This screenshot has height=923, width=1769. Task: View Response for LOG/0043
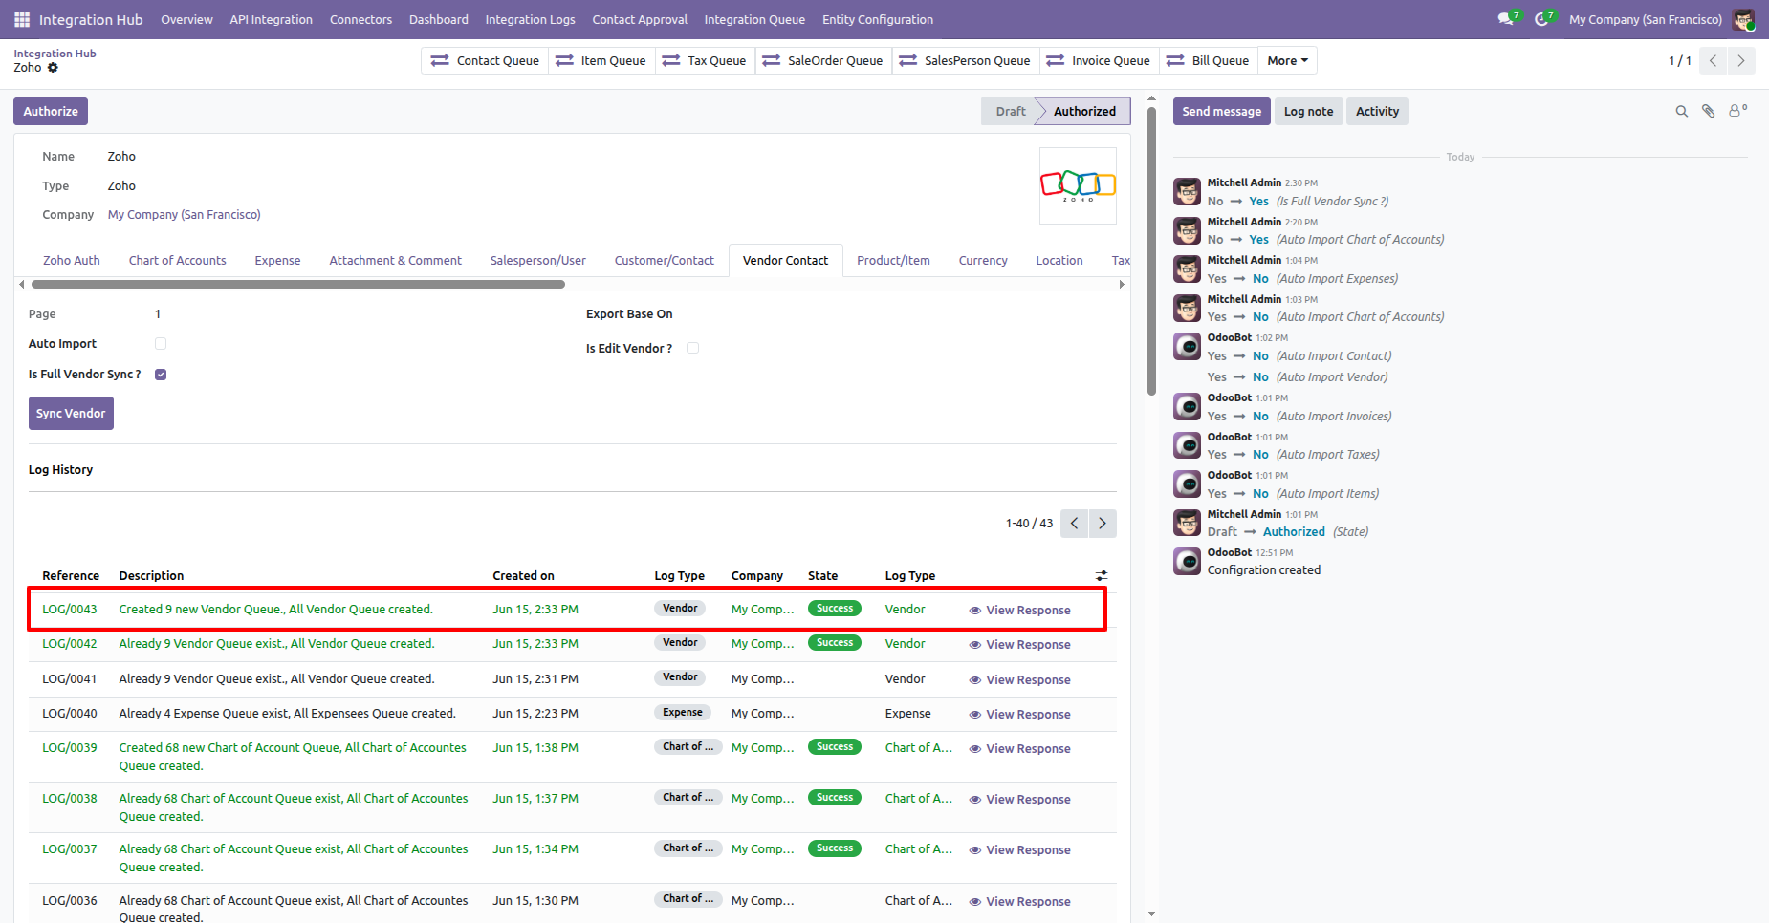click(1020, 611)
